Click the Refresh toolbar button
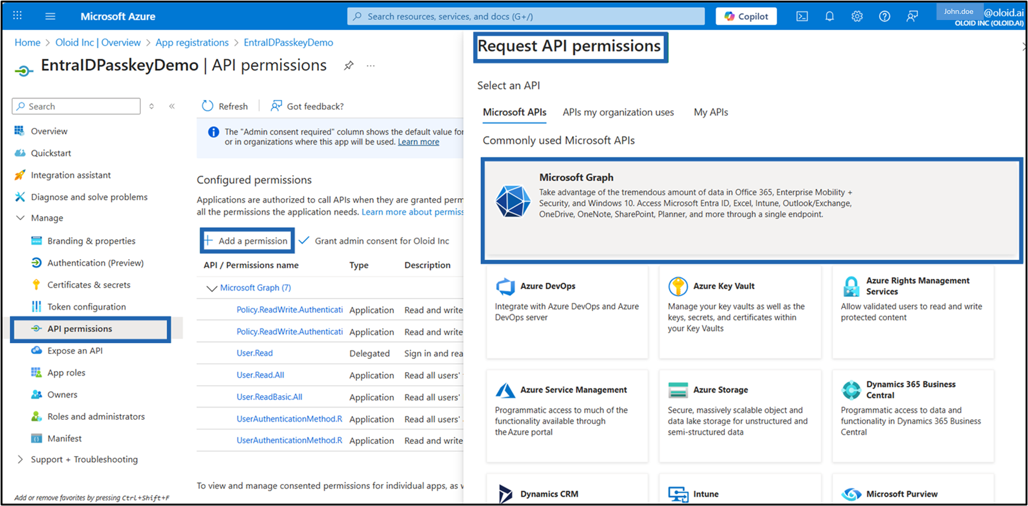The image size is (1028, 506). [225, 106]
